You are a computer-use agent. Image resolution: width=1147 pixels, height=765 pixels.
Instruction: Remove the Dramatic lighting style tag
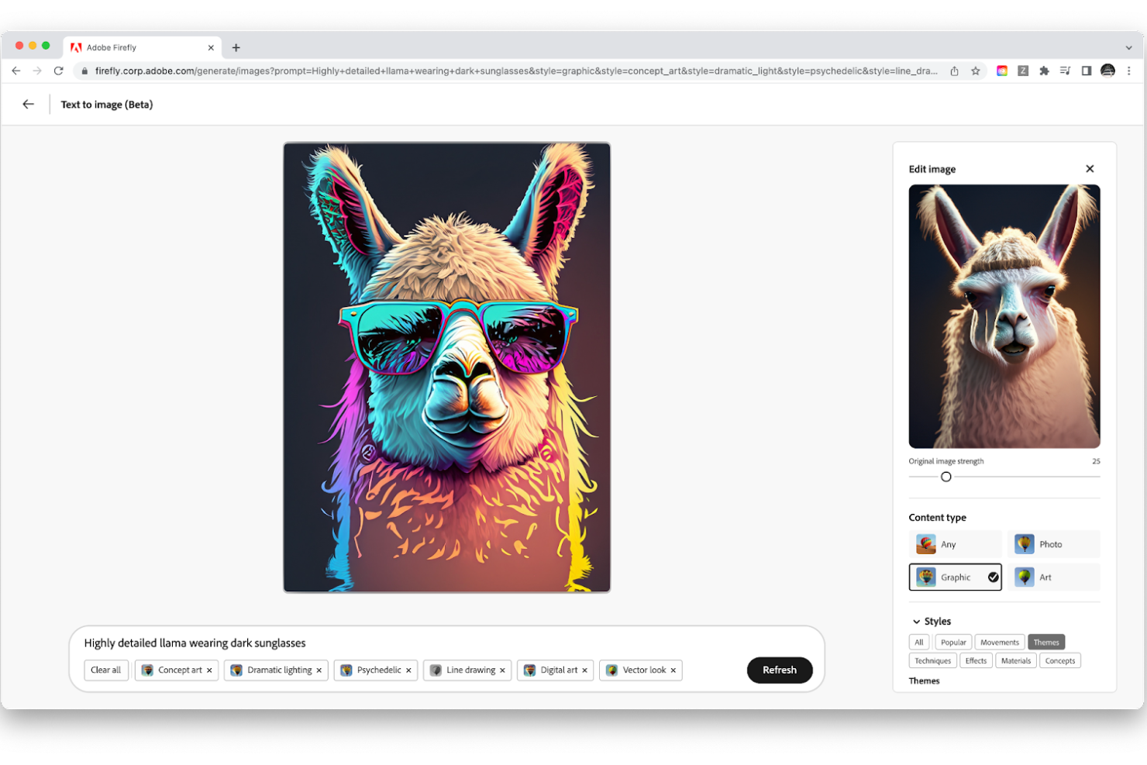[319, 670]
